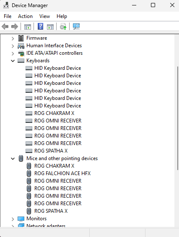
Task: Open the View menu
Action: (44, 16)
